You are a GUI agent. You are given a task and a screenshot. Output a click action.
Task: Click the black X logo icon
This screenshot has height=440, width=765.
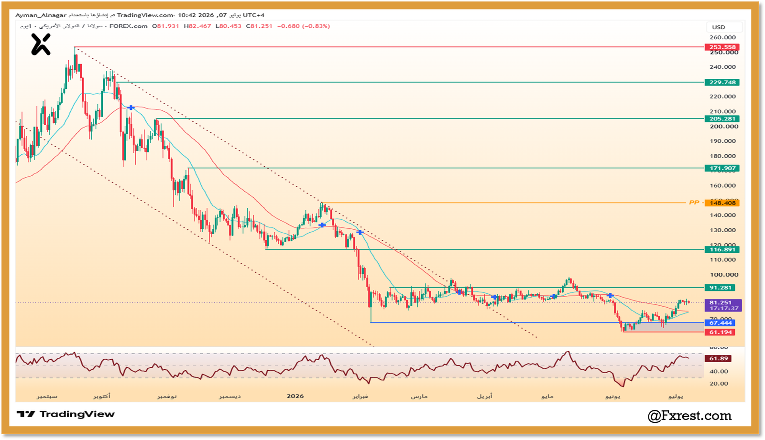[41, 44]
